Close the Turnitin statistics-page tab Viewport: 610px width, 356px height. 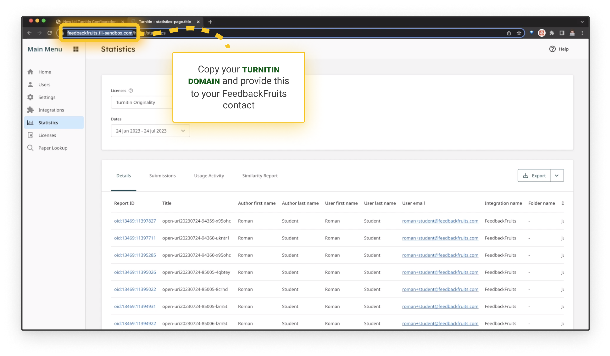198,22
